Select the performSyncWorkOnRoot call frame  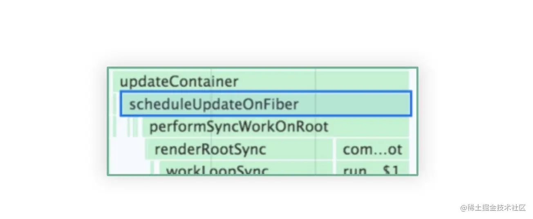(275, 127)
